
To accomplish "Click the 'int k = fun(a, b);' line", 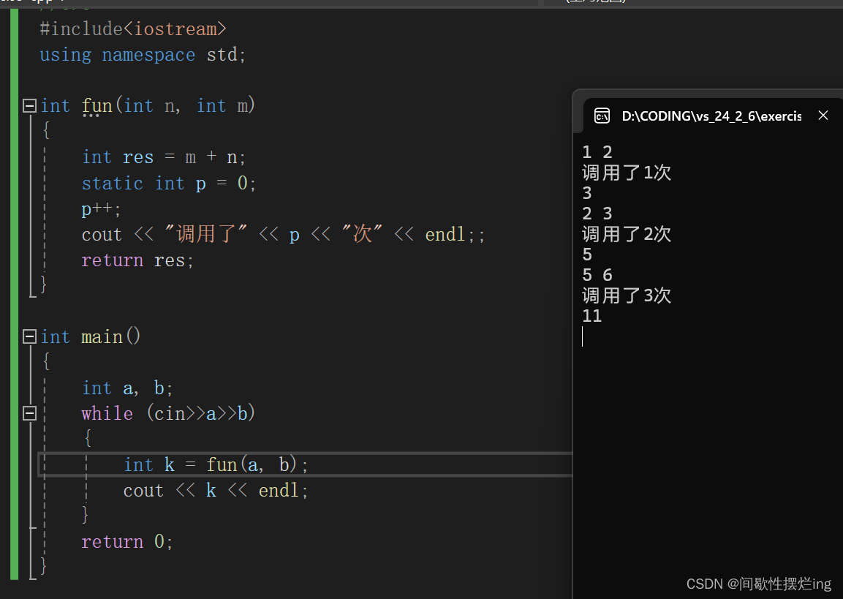I will pyautogui.click(x=216, y=464).
